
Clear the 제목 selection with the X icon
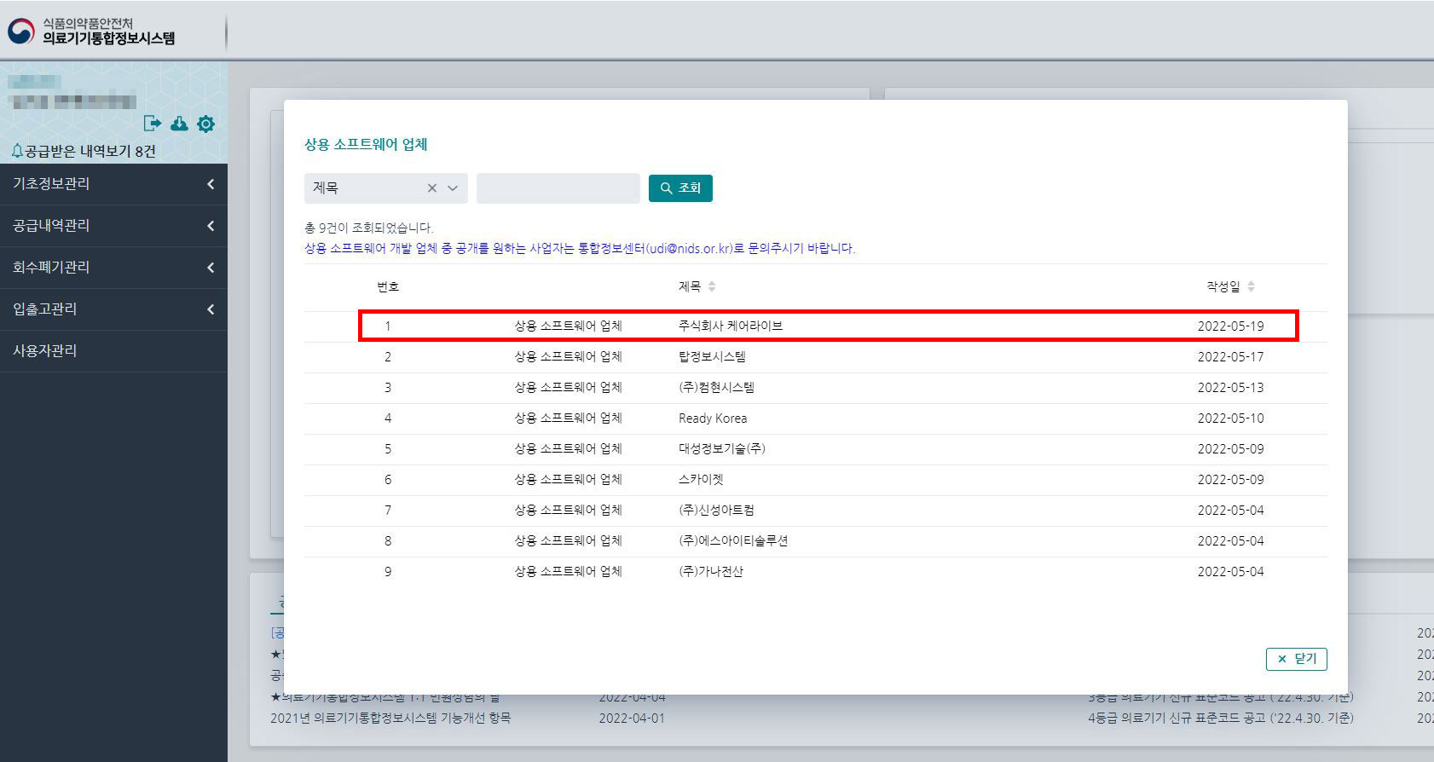pyautogui.click(x=432, y=188)
